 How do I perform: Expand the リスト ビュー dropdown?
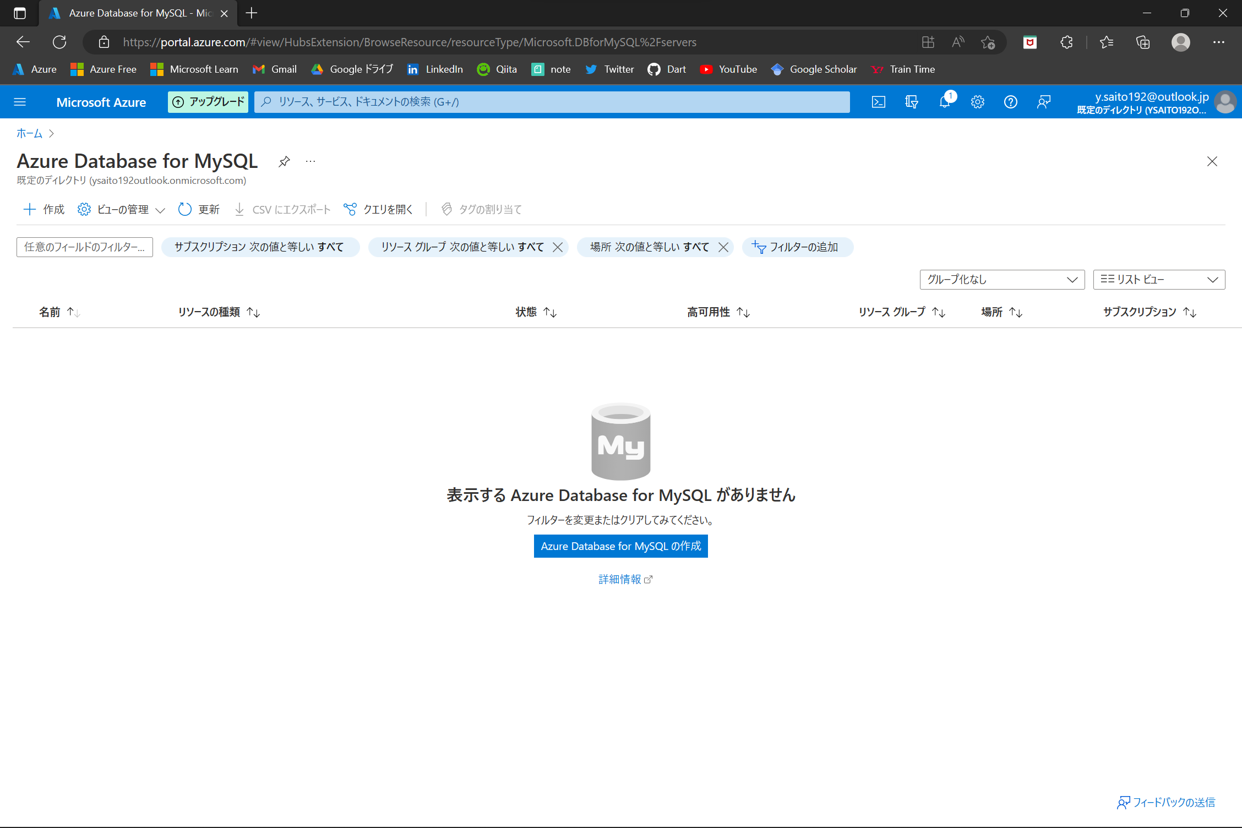click(x=1159, y=280)
